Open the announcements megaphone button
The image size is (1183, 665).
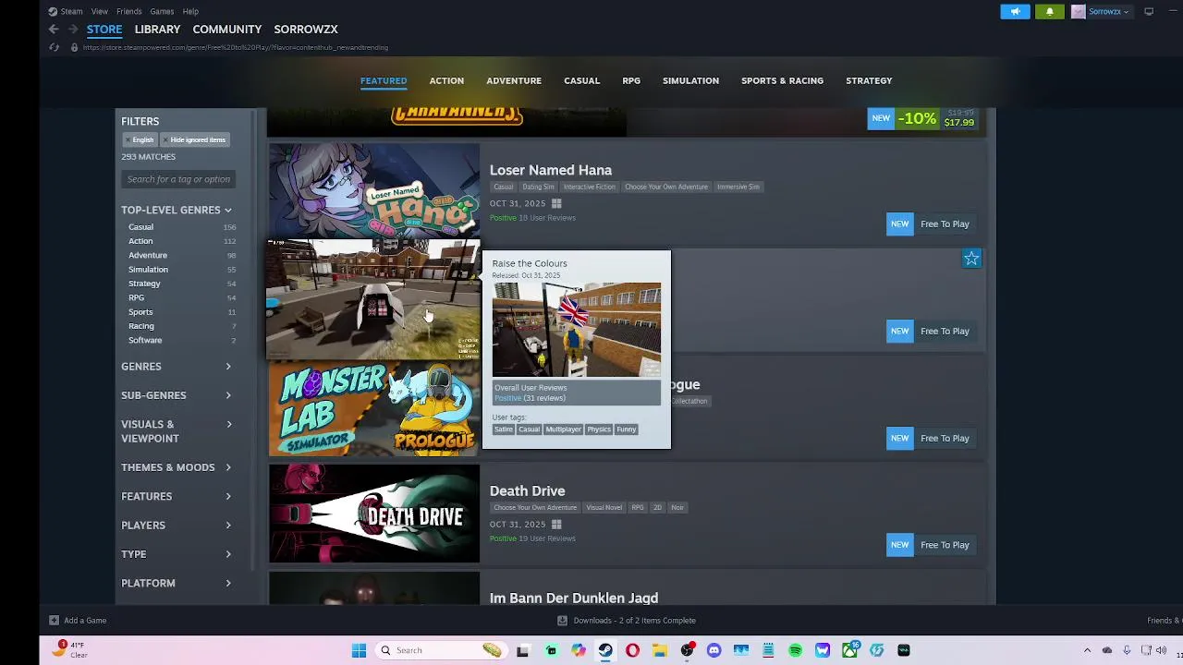pyautogui.click(x=1015, y=12)
